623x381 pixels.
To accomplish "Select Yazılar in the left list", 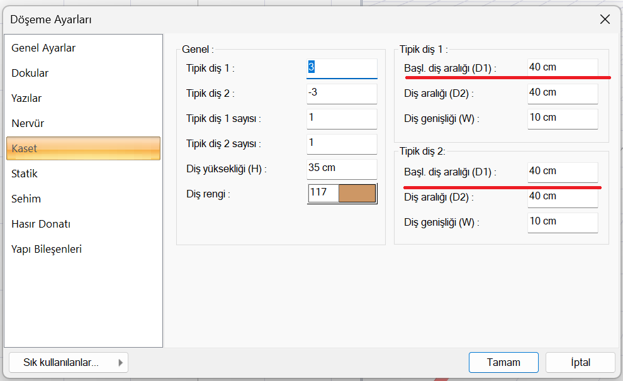I will (x=26, y=99).
